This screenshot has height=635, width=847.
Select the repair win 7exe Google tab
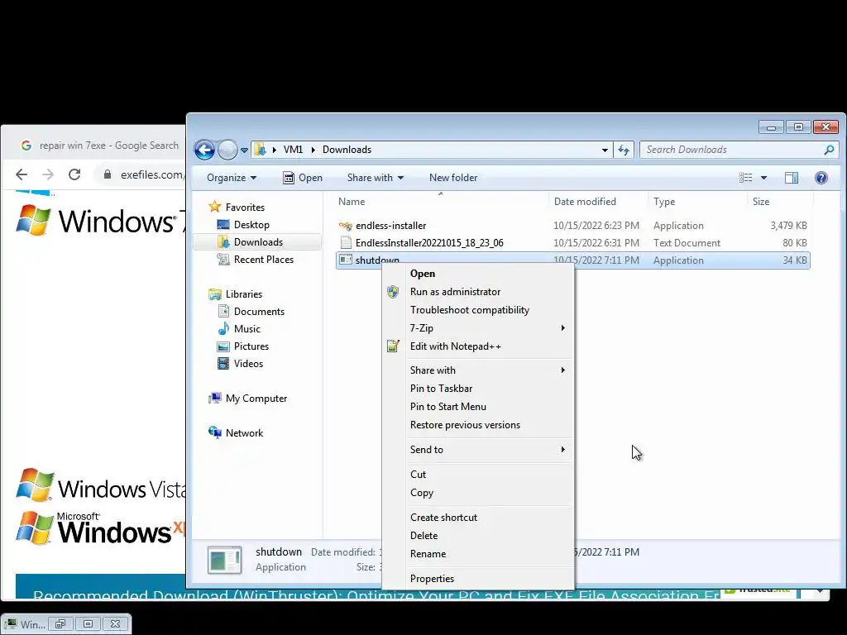pyautogui.click(x=100, y=146)
